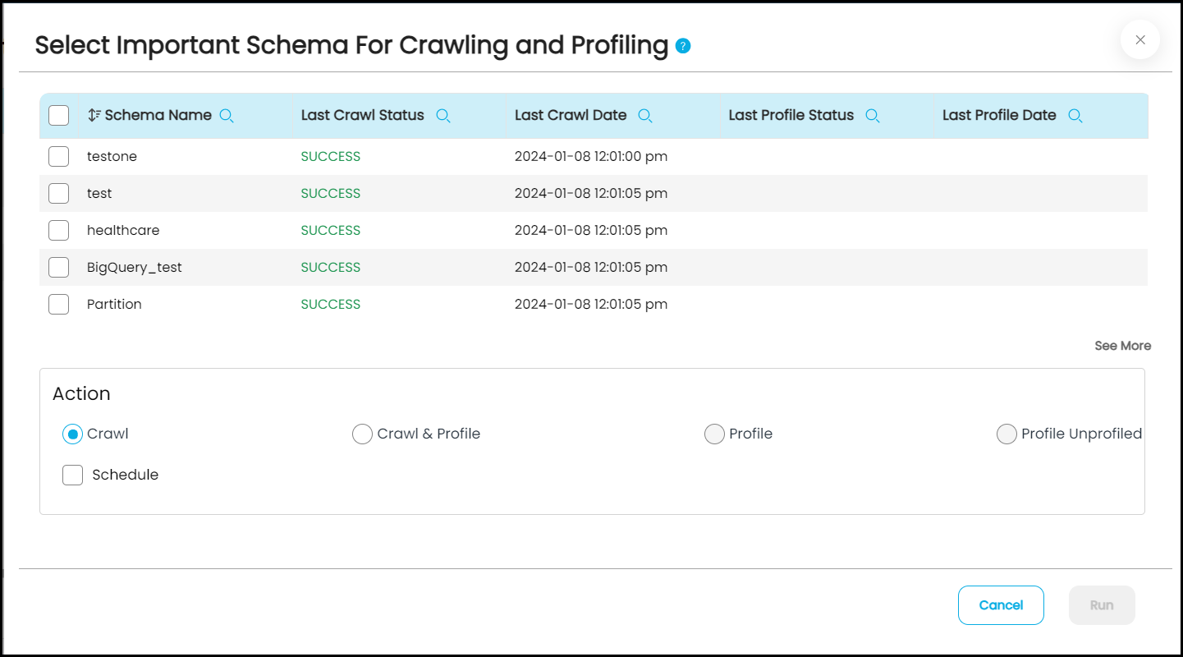The width and height of the screenshot is (1183, 657).
Task: Select the Profile radio button
Action: click(714, 434)
